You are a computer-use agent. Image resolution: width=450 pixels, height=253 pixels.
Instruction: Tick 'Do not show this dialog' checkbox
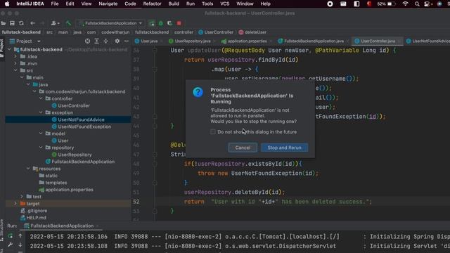(x=212, y=132)
